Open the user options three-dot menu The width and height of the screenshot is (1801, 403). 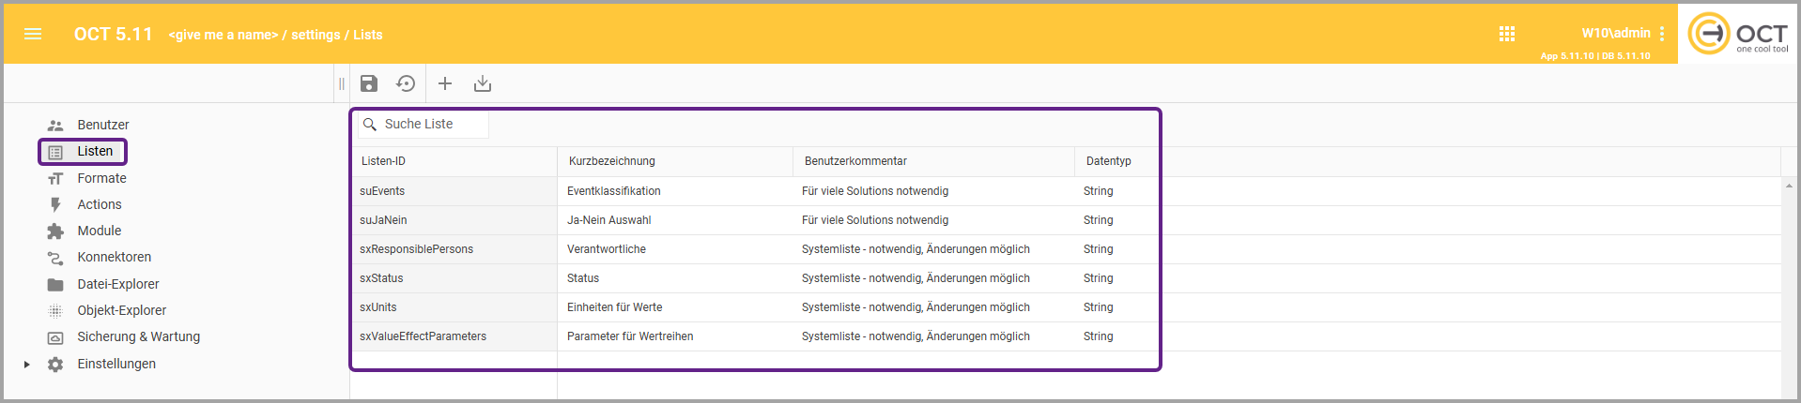coord(1662,34)
